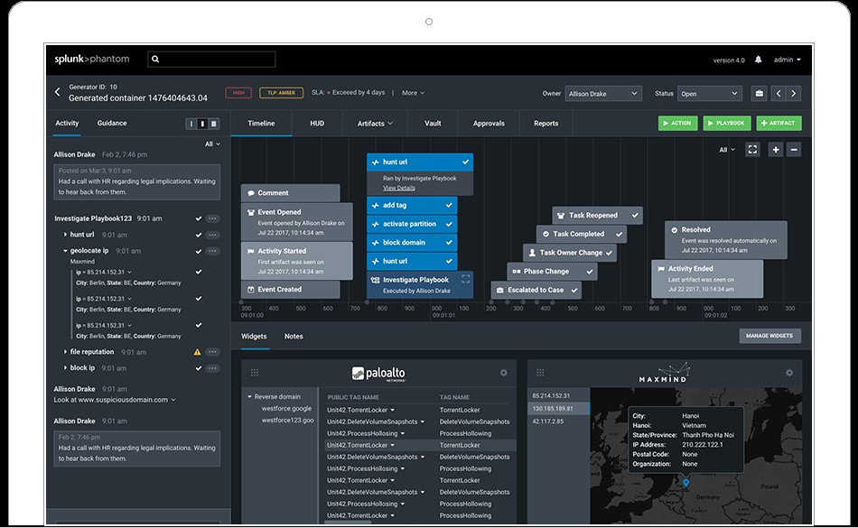Switch to the Guidance tab
Image resolution: width=858 pixels, height=528 pixels.
click(x=112, y=123)
